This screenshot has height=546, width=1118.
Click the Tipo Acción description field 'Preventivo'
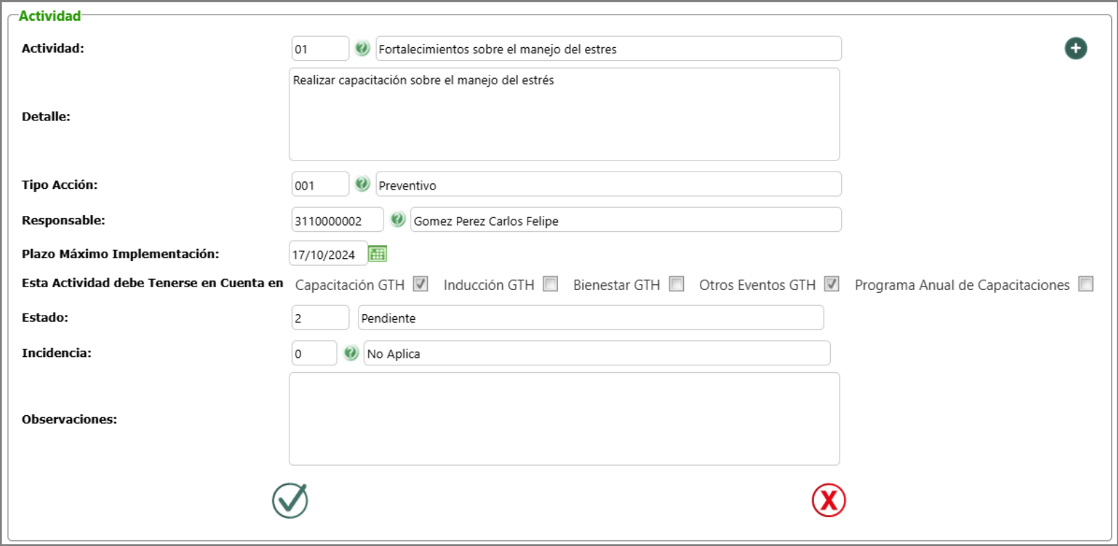[x=608, y=185]
